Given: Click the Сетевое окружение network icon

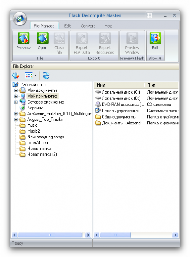Looking at the screenshot, I should tap(22, 102).
